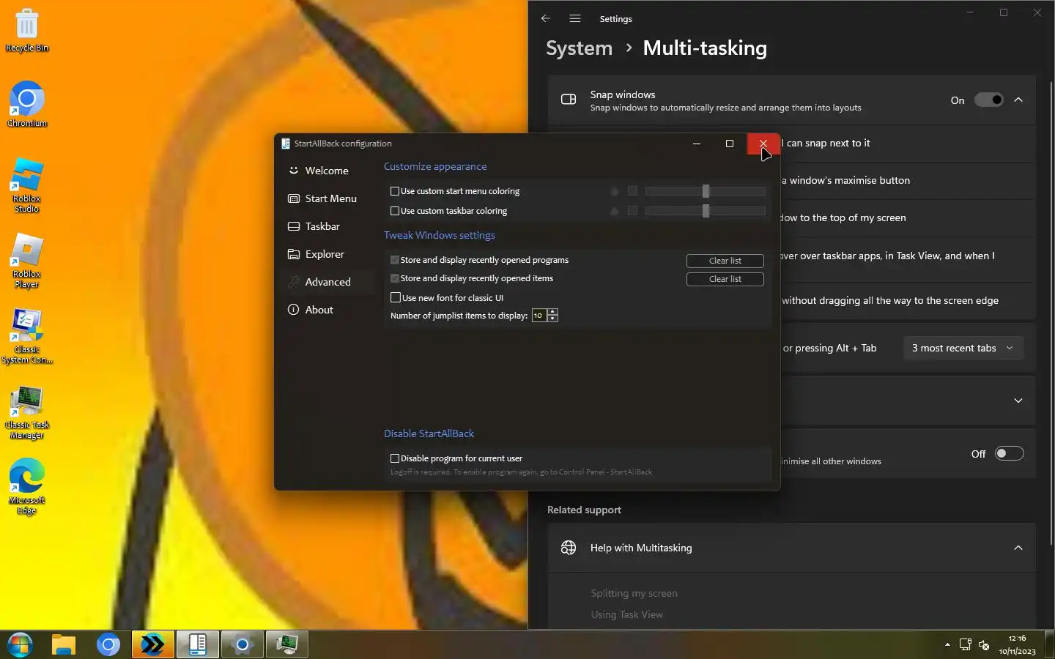The height and width of the screenshot is (659, 1055).
Task: Click the taskbar color swatch
Action: click(x=632, y=211)
